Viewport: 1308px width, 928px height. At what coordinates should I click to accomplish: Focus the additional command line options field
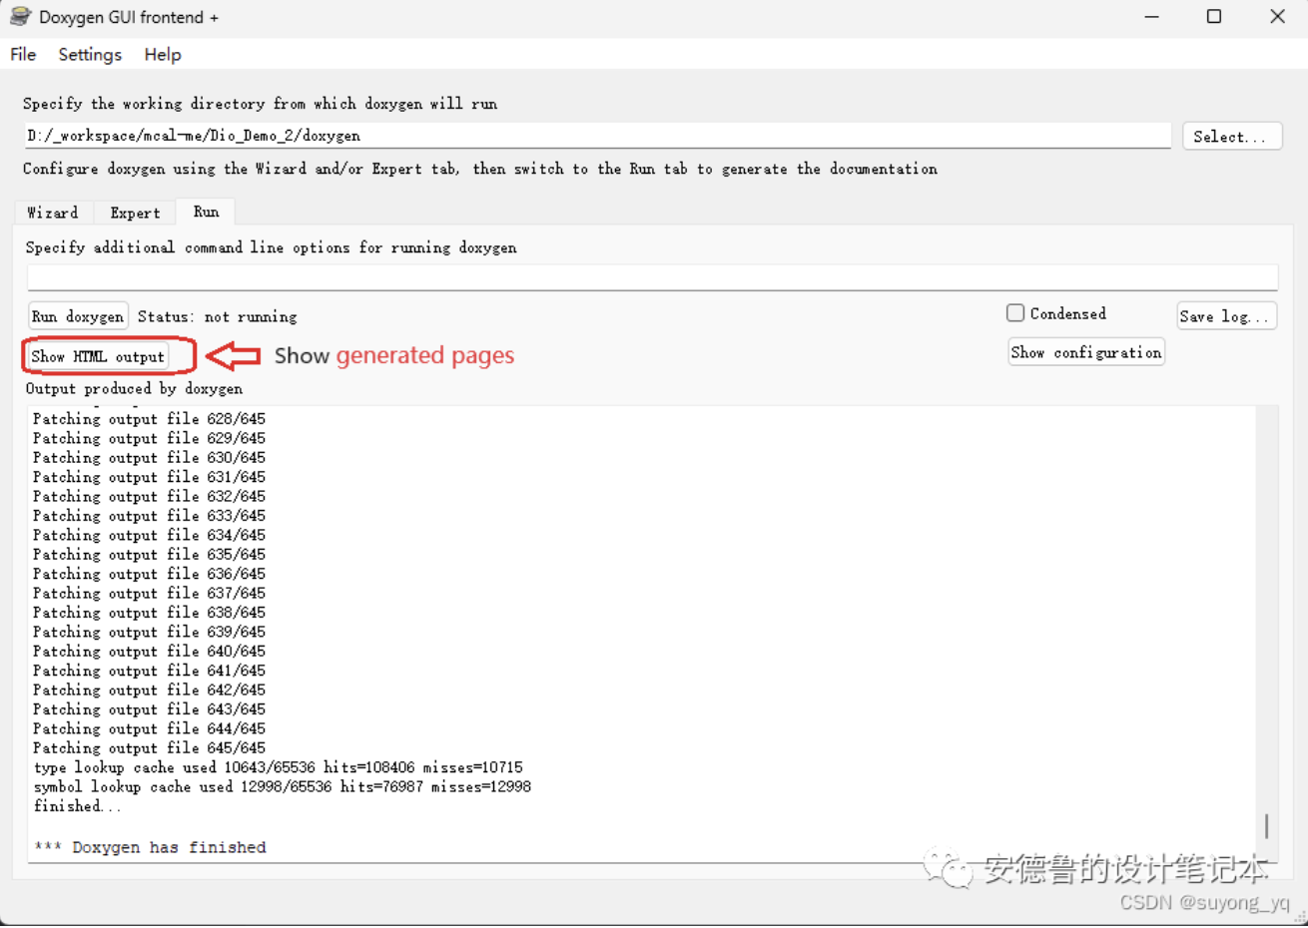coord(652,277)
